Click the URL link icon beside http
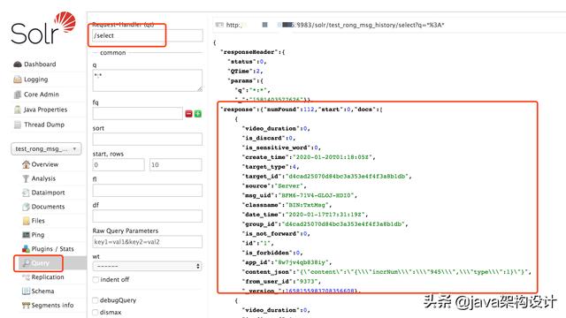Screen dimensions: 566x318 tap(219, 25)
